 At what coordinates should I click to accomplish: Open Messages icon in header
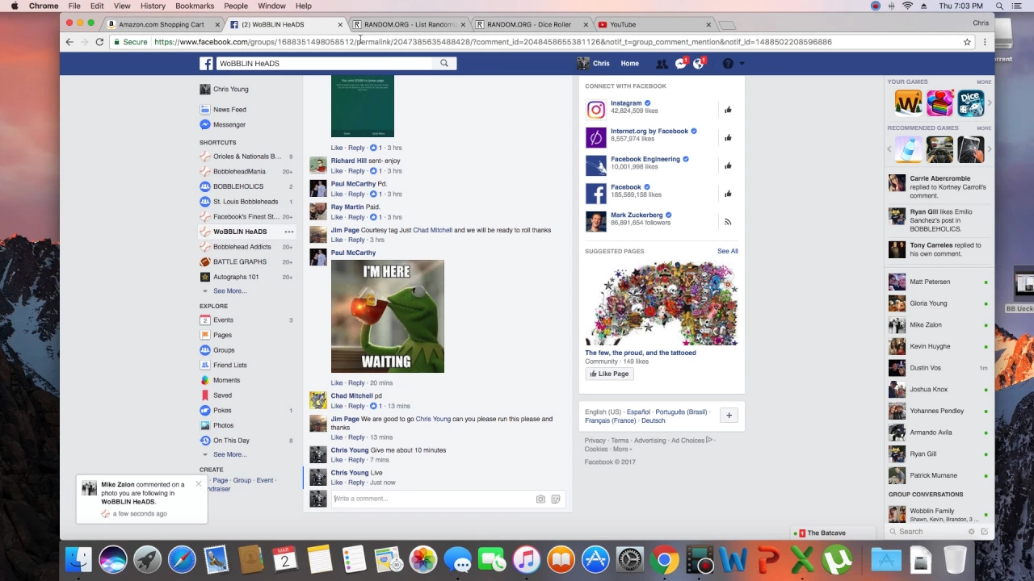tap(680, 64)
